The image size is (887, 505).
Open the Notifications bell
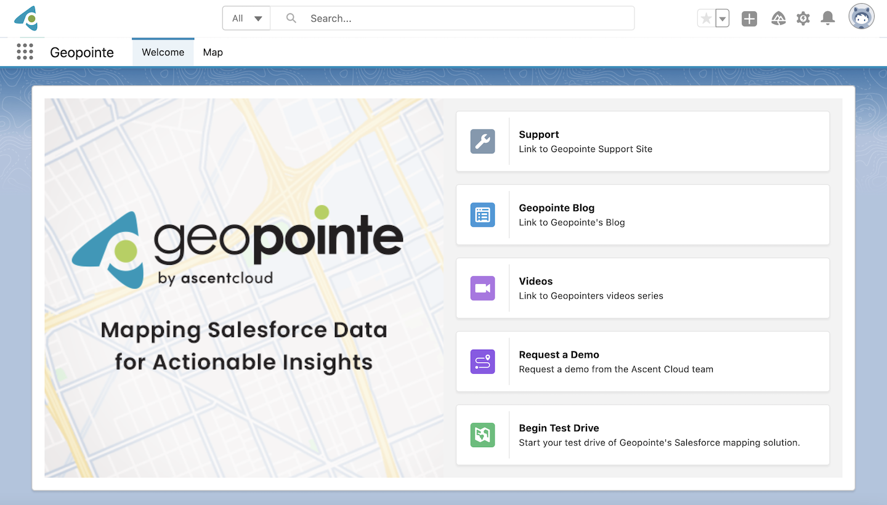point(828,18)
